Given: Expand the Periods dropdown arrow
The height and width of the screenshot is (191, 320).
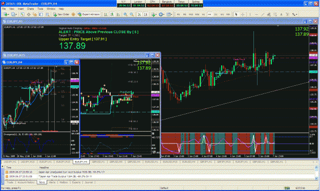Looking at the screenshot, I should (164, 14).
